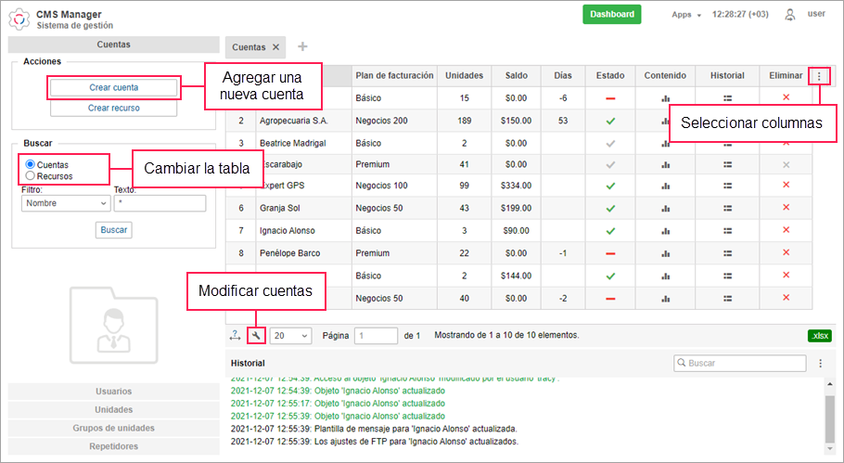Image resolution: width=844 pixels, height=463 pixels.
Task: Click the clock showing 12:28:27 (+03)
Action: click(740, 15)
